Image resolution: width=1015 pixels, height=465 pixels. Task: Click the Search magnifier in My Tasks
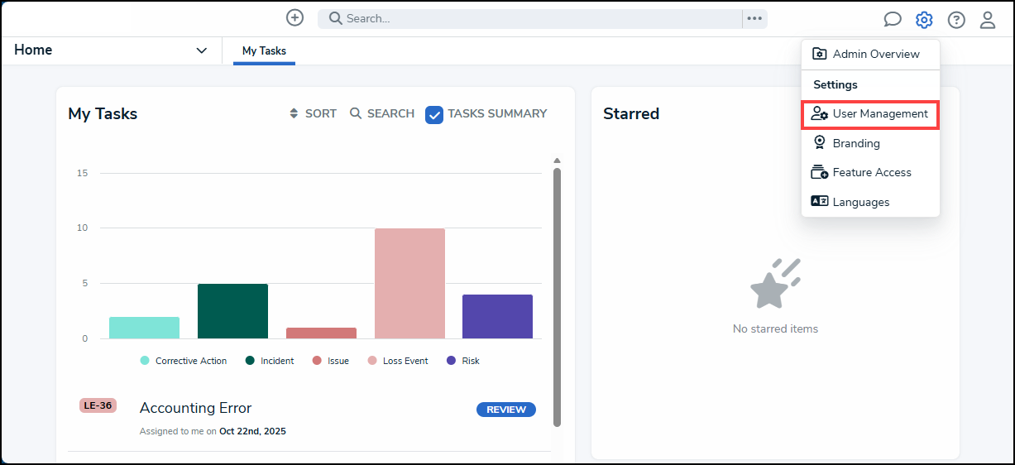pyautogui.click(x=356, y=113)
